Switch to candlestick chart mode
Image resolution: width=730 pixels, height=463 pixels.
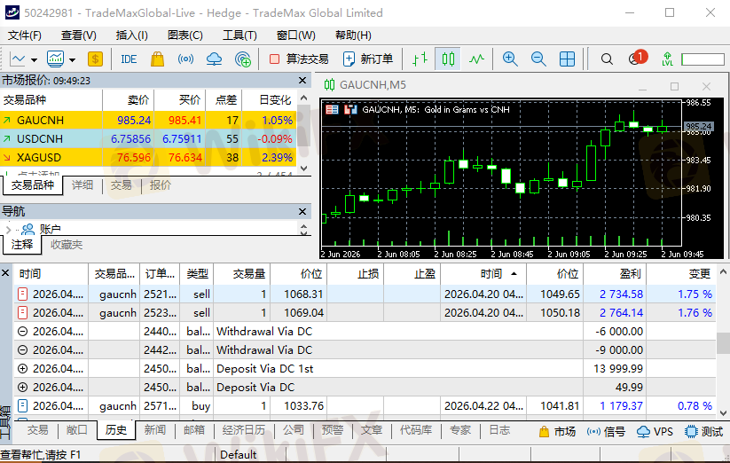448,59
